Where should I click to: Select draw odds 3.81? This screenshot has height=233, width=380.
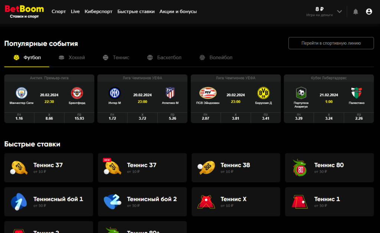click(236, 117)
